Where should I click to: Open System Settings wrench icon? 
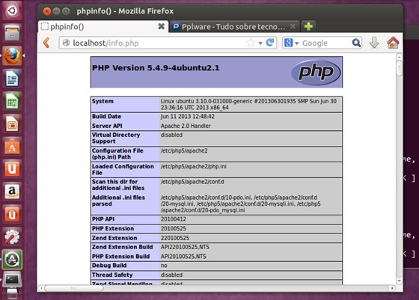[x=12, y=236]
